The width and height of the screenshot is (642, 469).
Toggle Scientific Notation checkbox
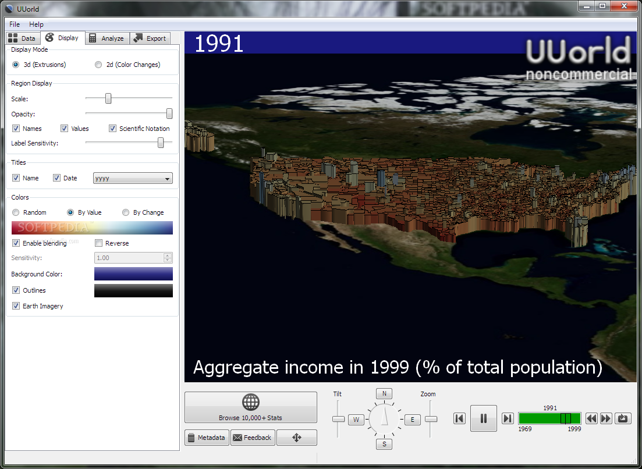pos(112,129)
